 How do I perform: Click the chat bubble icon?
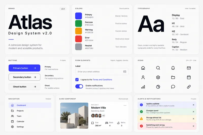(x=173, y=87)
